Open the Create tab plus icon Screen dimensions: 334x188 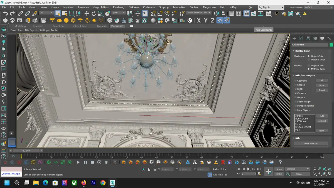294,38
